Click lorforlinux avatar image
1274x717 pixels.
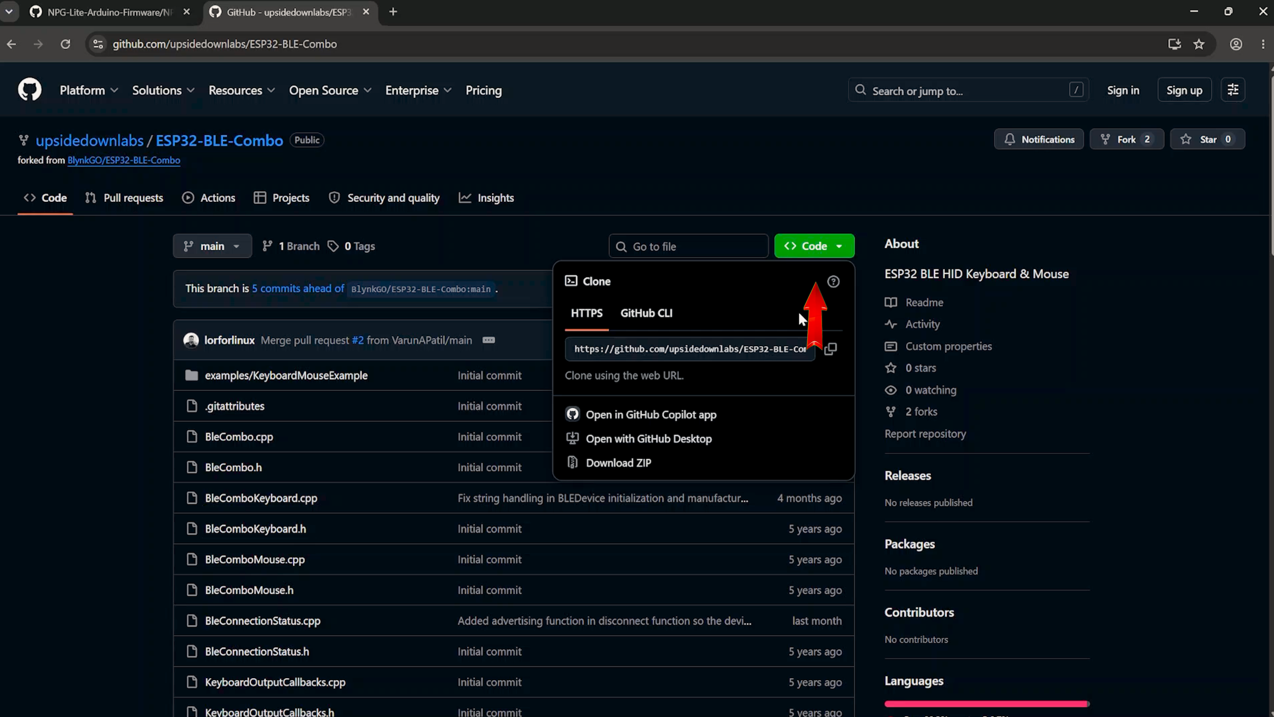coord(191,340)
